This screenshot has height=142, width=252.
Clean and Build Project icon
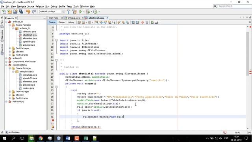[74, 11]
